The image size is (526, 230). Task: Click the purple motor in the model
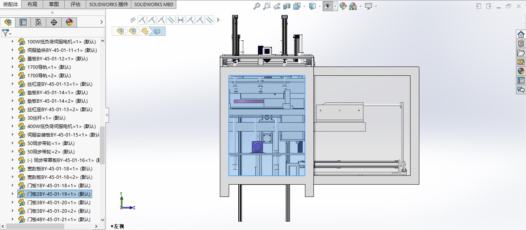click(x=257, y=148)
